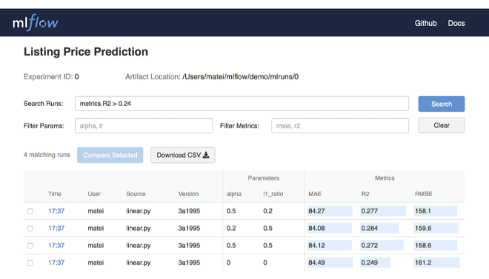Click the R2 column header
This screenshot has height=279, width=489.
pyautogui.click(x=365, y=194)
